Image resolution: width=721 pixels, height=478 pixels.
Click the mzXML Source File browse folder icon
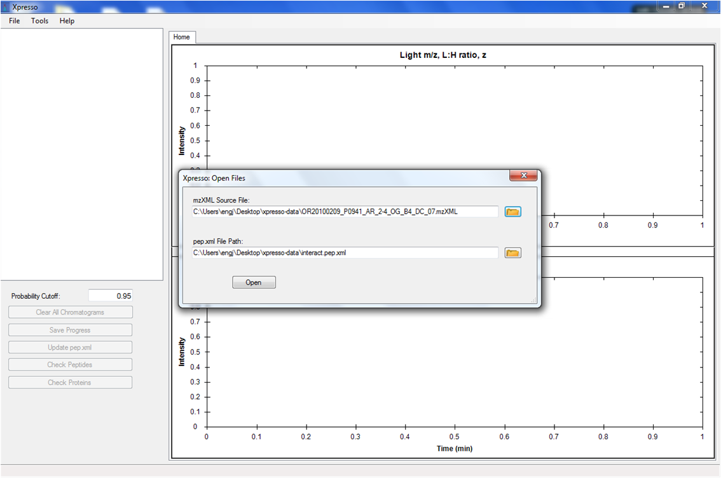(x=512, y=212)
